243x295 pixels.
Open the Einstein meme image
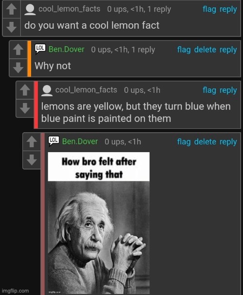point(99,223)
